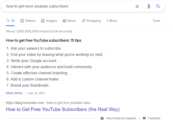Screen dimensions: 173x124
Task: Open the Shopping results tab
Action: click(x=91, y=21)
